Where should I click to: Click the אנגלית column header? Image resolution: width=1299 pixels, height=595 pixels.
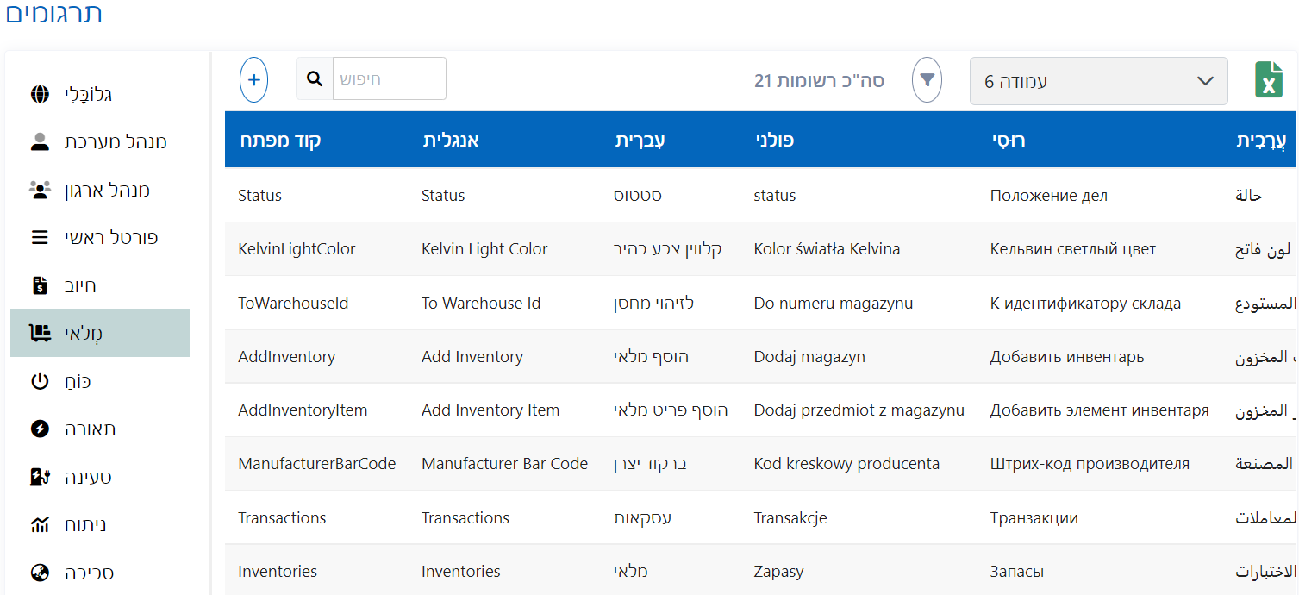(x=450, y=140)
